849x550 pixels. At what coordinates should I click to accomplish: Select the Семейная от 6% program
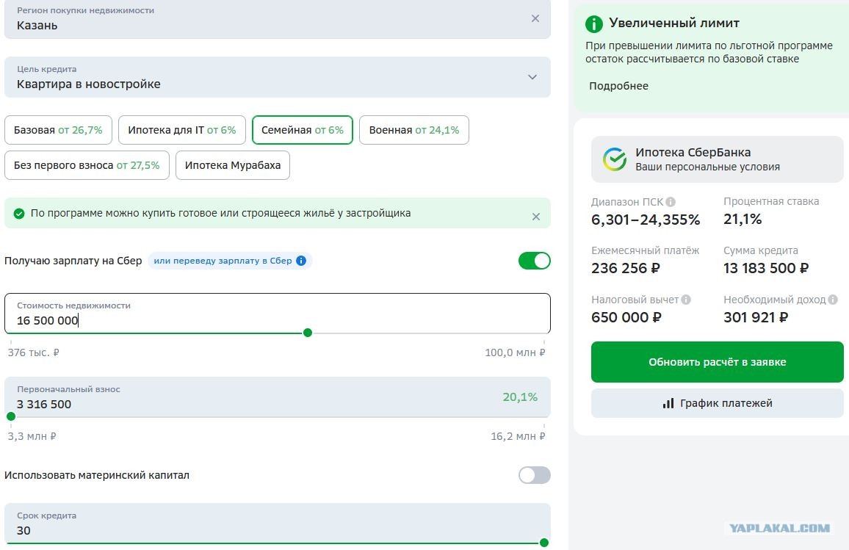[x=302, y=130]
